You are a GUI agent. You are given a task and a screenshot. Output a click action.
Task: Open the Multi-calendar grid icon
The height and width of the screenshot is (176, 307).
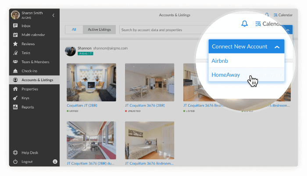[15, 35]
